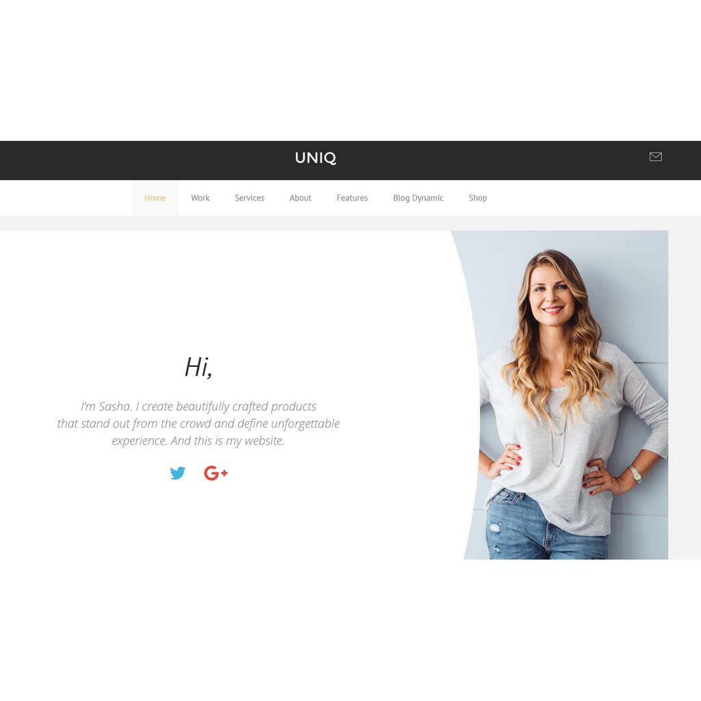Visit the Blog Dynamic menu item
This screenshot has width=701, height=701.
[418, 198]
